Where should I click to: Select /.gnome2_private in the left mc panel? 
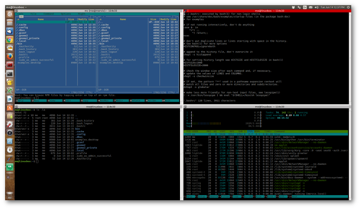point(56,38)
